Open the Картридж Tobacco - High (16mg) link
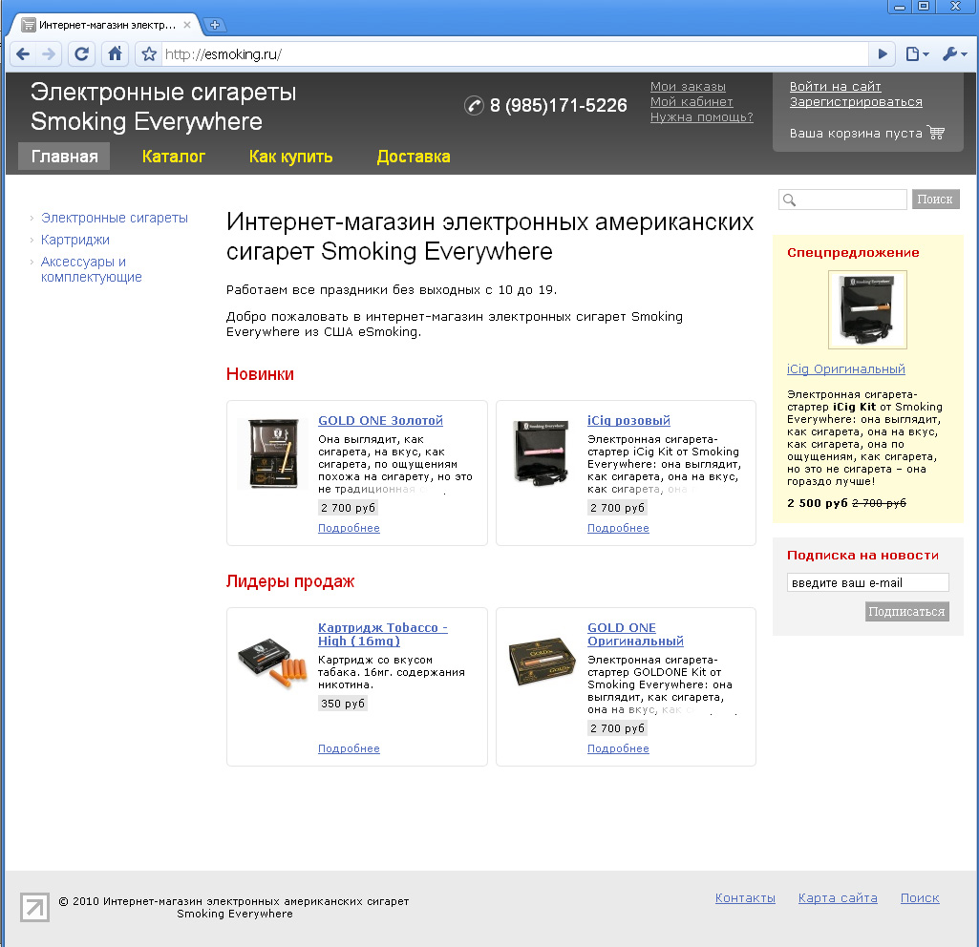This screenshot has height=947, width=979. (x=383, y=635)
